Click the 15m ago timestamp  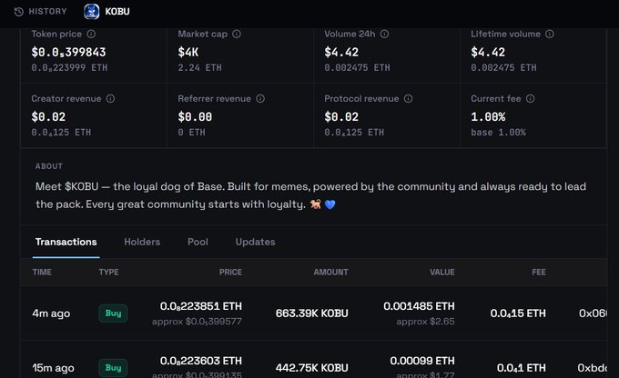point(54,368)
